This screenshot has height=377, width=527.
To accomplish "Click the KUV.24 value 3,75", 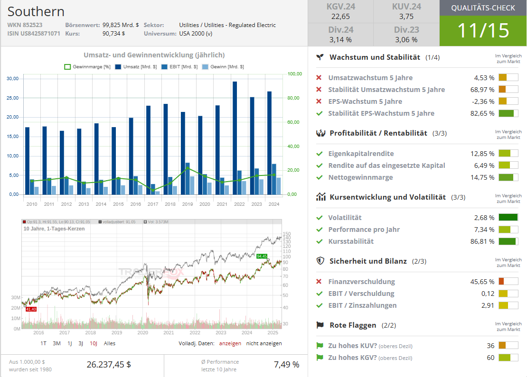I will [x=406, y=17].
